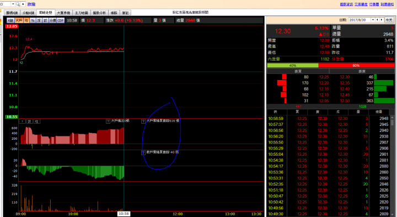Click the help icon left of 線 button

pyautogui.click(x=22, y=121)
